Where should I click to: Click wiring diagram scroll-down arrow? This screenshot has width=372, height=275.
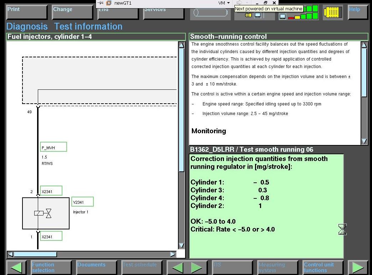click(x=182, y=245)
